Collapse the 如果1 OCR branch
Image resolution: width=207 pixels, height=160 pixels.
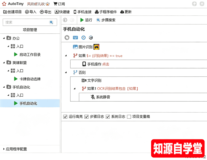(75, 88)
